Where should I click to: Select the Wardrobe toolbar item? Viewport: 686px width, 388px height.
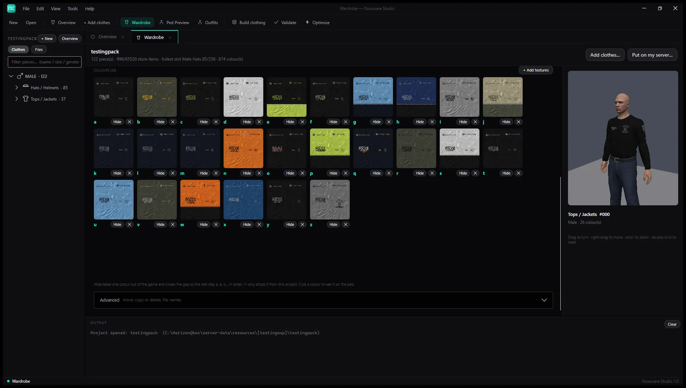[x=137, y=22]
